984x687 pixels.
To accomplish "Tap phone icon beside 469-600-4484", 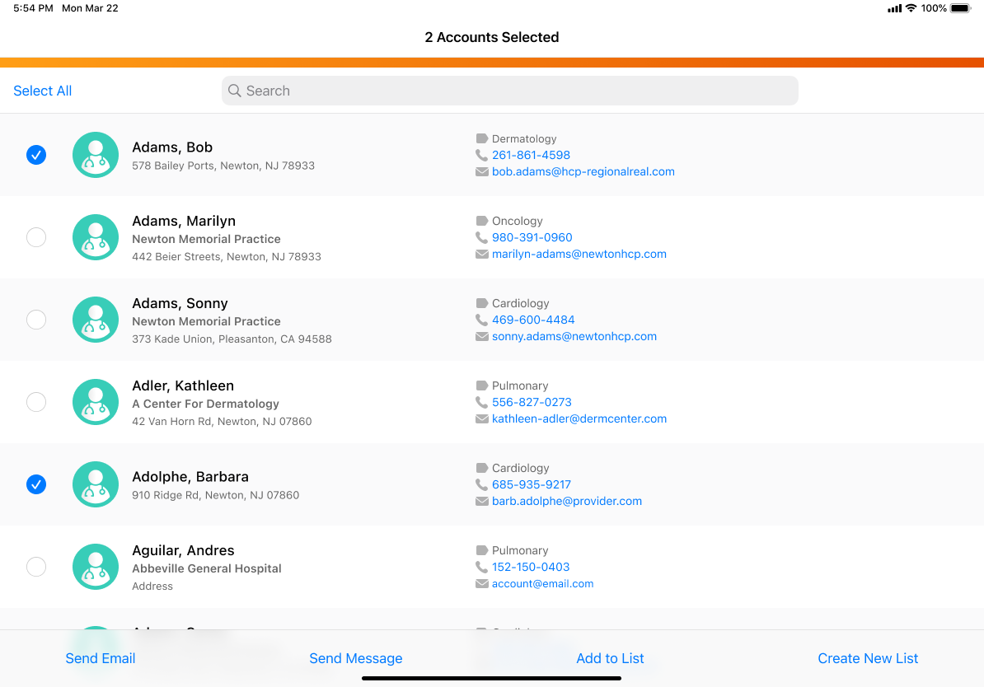I will click(481, 320).
